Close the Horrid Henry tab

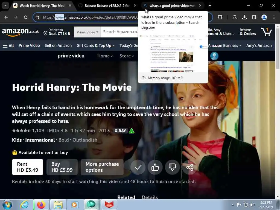[70, 5]
